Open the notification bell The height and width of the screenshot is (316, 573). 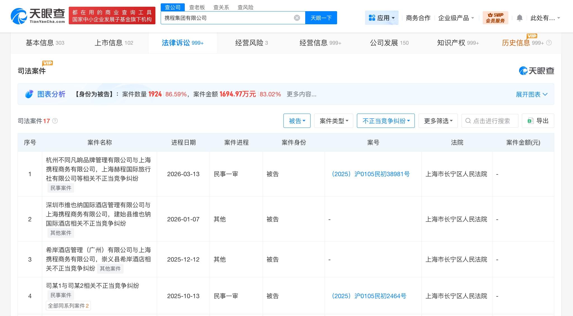coord(519,18)
